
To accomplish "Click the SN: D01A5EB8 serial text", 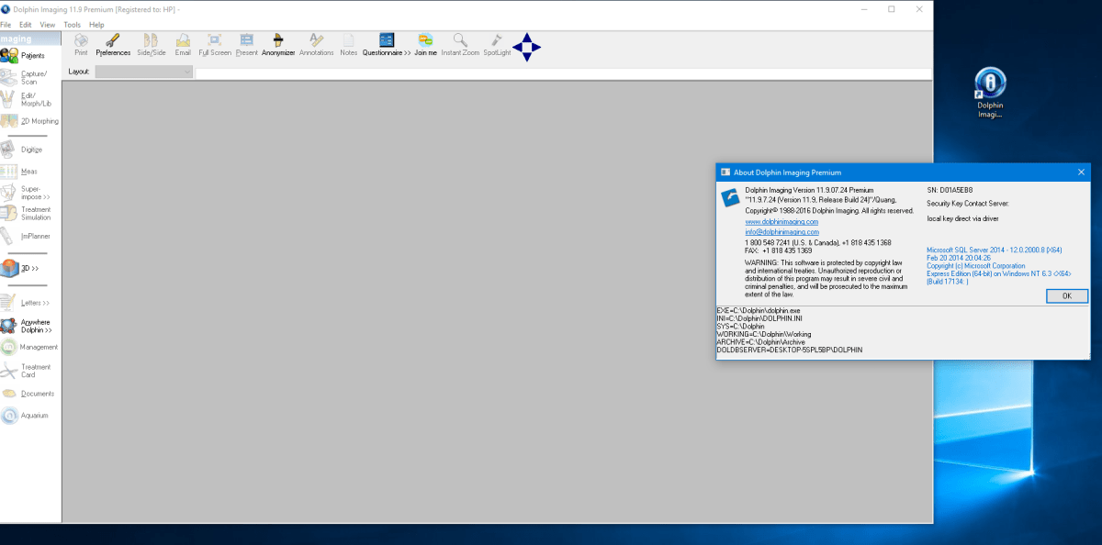I will tap(950, 190).
